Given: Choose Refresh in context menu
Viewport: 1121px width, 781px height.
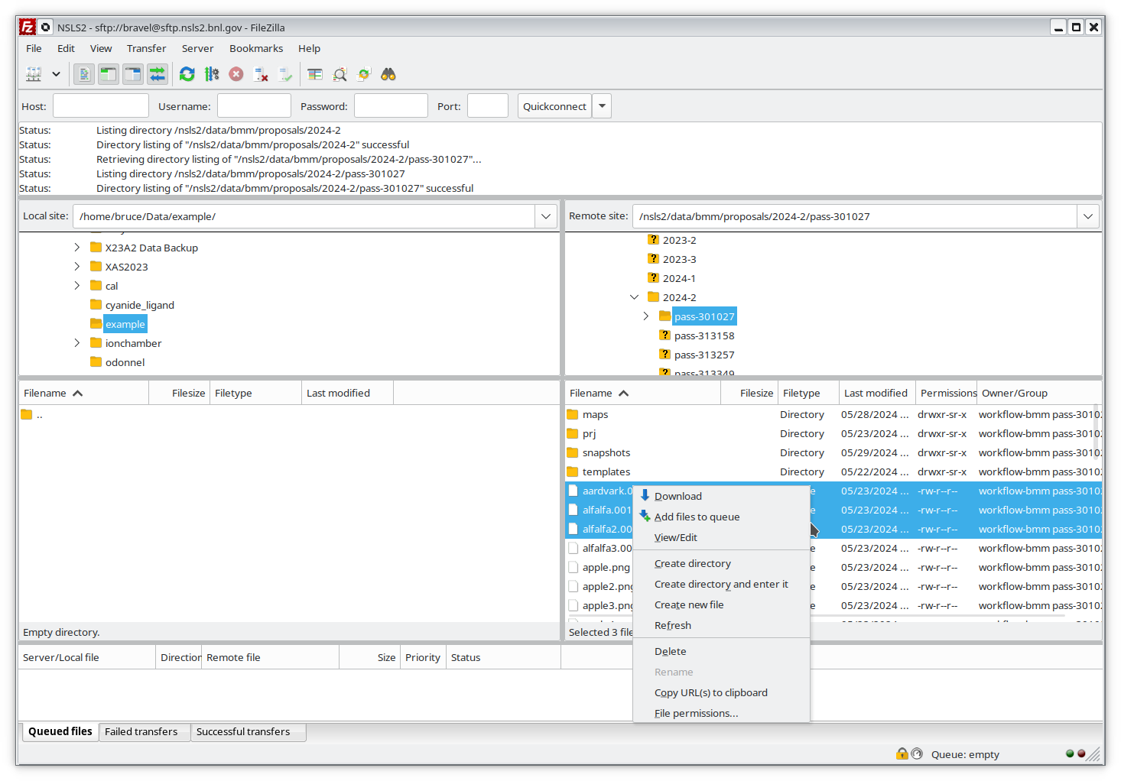Looking at the screenshot, I should pyautogui.click(x=721, y=625).
